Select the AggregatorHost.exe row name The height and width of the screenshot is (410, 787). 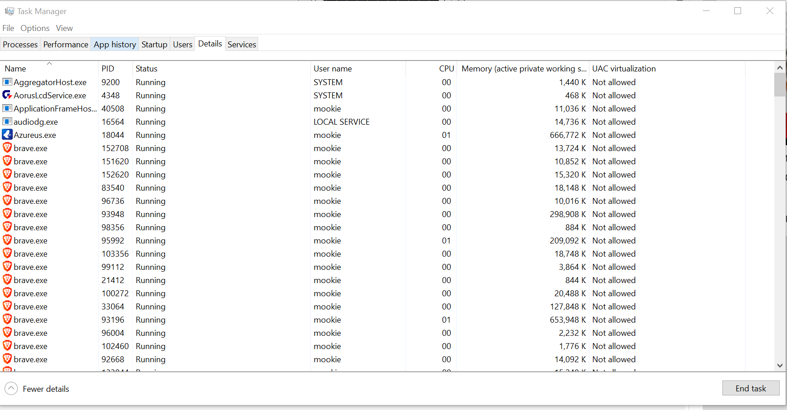pyautogui.click(x=50, y=82)
